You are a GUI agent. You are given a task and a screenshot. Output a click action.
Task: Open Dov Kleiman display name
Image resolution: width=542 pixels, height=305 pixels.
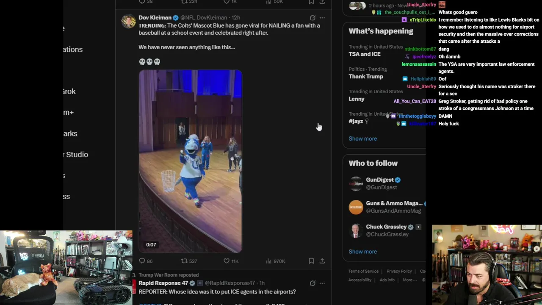pos(155,18)
